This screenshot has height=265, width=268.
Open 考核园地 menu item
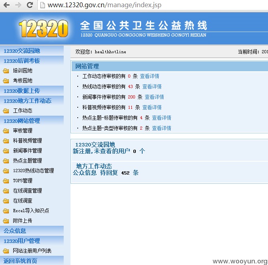click(22, 80)
